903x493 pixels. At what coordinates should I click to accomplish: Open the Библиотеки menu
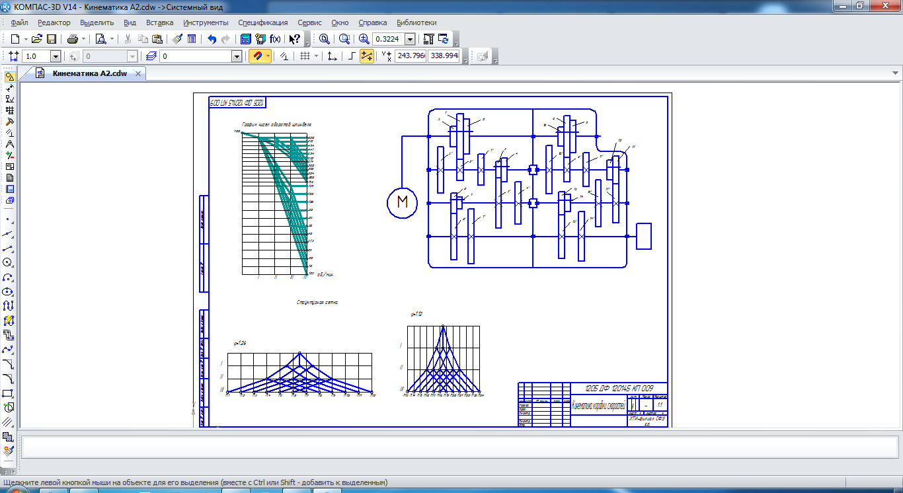tap(416, 22)
